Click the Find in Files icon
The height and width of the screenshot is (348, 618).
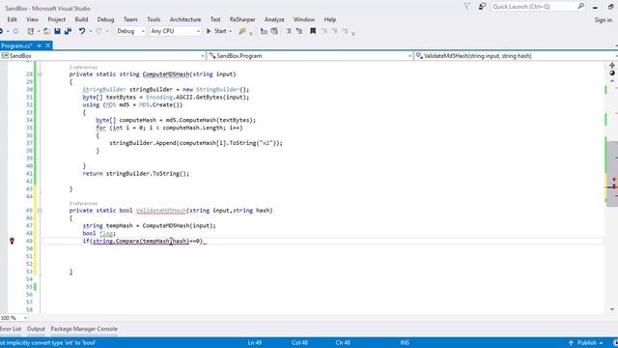(242, 31)
